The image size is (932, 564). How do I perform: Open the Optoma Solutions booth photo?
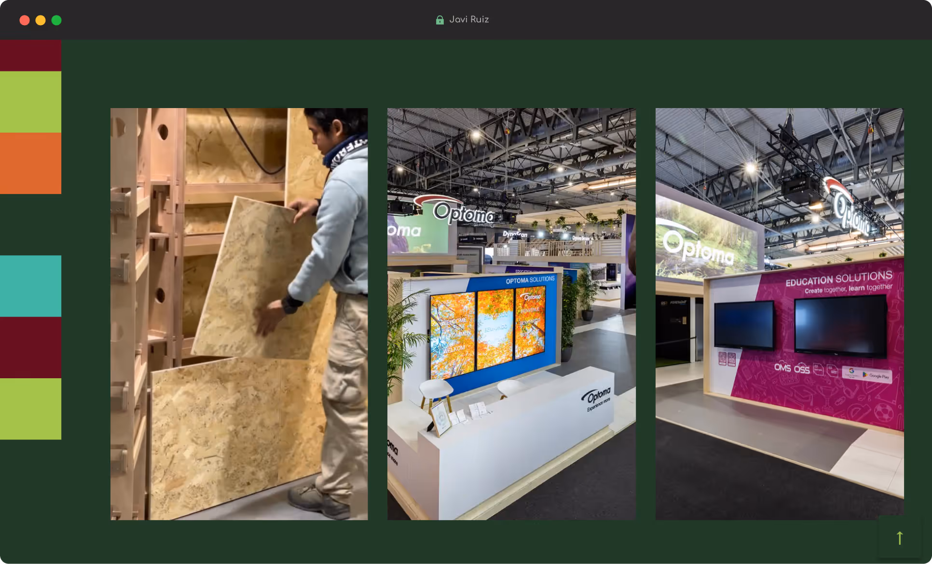[511, 314]
